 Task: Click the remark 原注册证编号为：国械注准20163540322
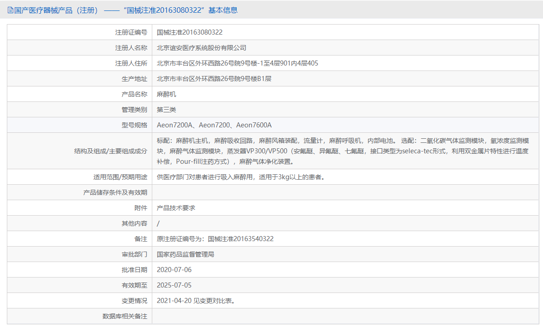click(x=215, y=239)
